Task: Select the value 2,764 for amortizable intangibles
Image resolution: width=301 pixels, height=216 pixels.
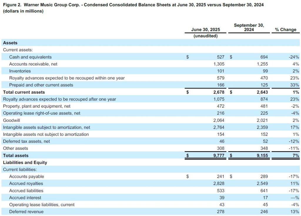Action: 219,127
